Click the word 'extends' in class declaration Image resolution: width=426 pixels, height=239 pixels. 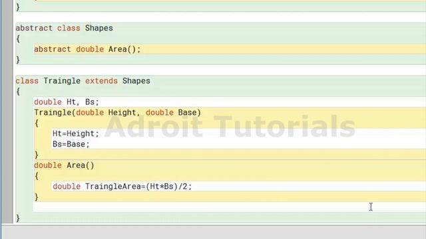coord(101,81)
